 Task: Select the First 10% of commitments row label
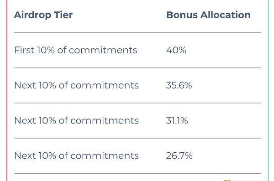coord(76,50)
